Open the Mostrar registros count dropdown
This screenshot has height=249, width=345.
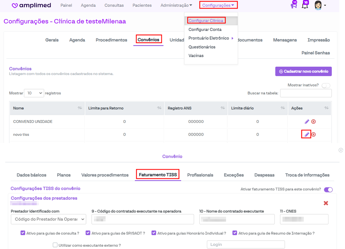(x=34, y=93)
